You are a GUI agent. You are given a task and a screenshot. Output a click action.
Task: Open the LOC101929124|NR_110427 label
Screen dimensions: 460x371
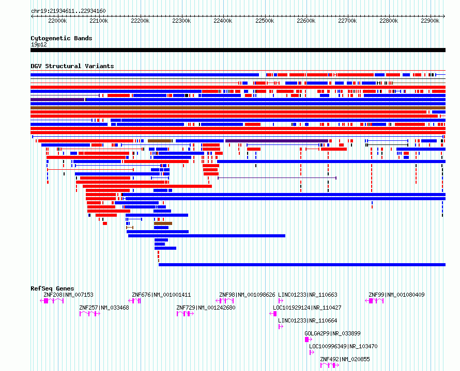click(x=307, y=308)
